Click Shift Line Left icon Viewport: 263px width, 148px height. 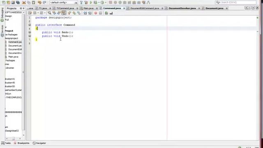[85, 13]
